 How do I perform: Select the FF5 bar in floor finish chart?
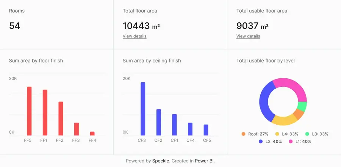click(29, 111)
